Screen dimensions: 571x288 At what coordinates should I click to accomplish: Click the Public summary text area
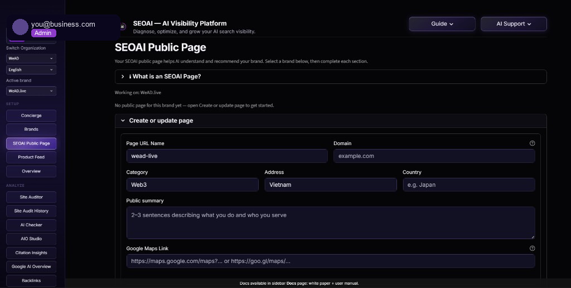point(331,222)
